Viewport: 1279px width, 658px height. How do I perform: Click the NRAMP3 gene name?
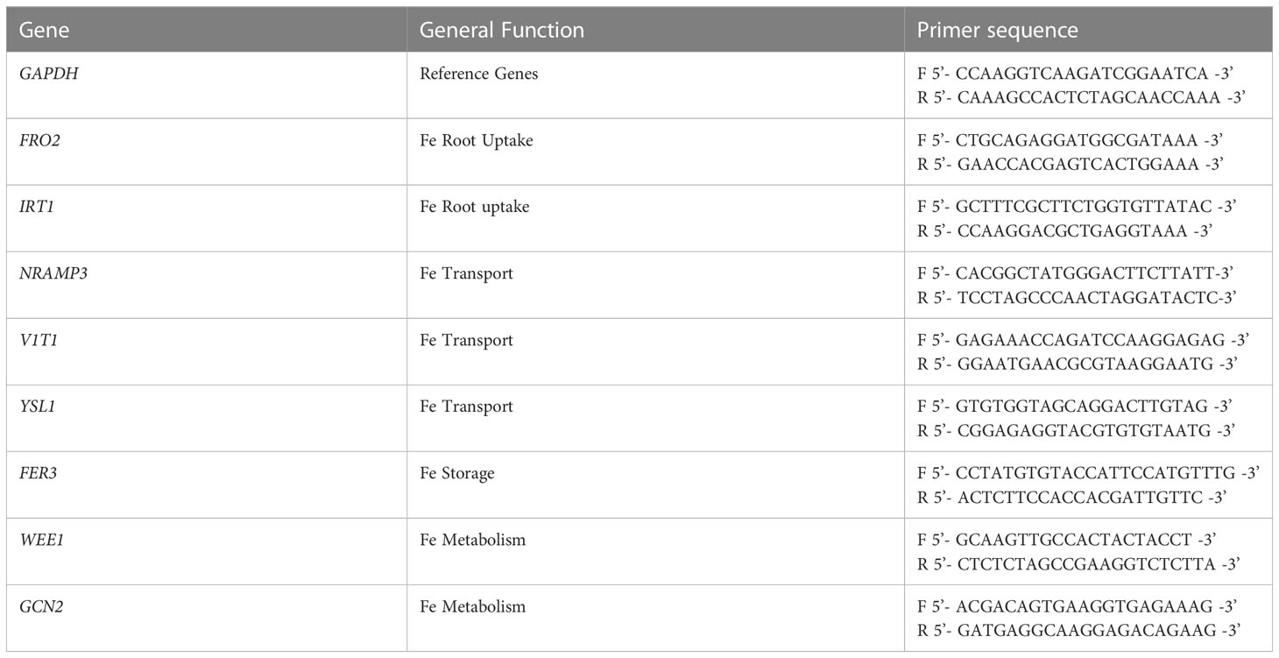(48, 273)
